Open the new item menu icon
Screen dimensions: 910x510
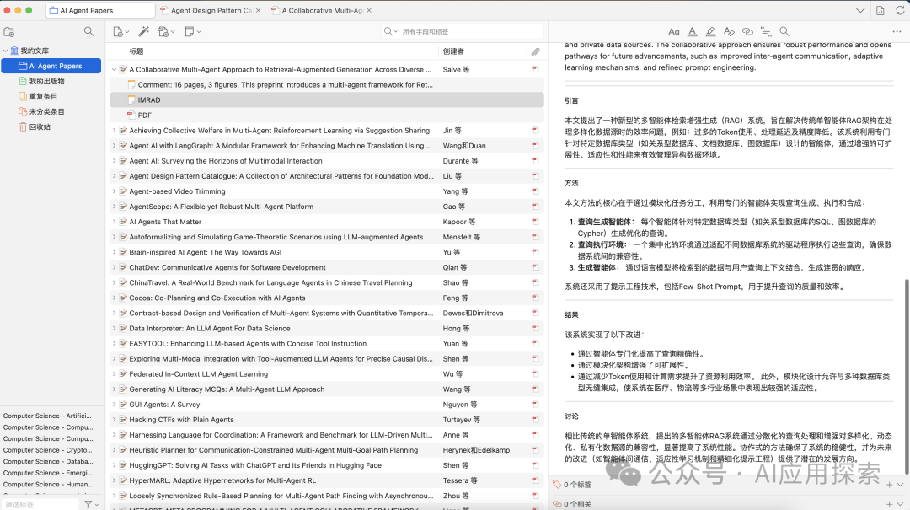point(120,31)
